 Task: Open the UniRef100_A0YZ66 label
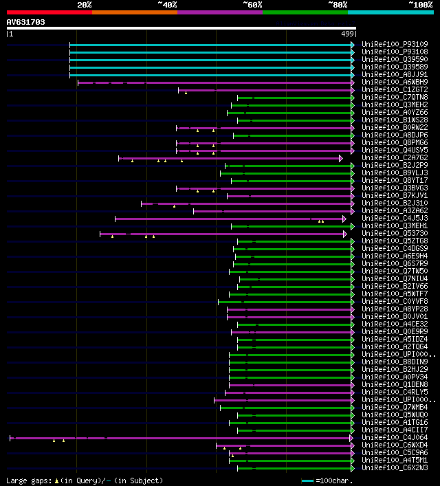coord(395,112)
